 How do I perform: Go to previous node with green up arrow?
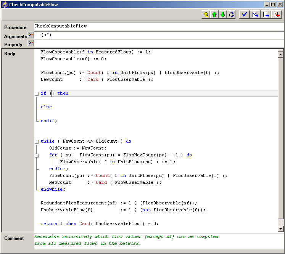point(214,14)
